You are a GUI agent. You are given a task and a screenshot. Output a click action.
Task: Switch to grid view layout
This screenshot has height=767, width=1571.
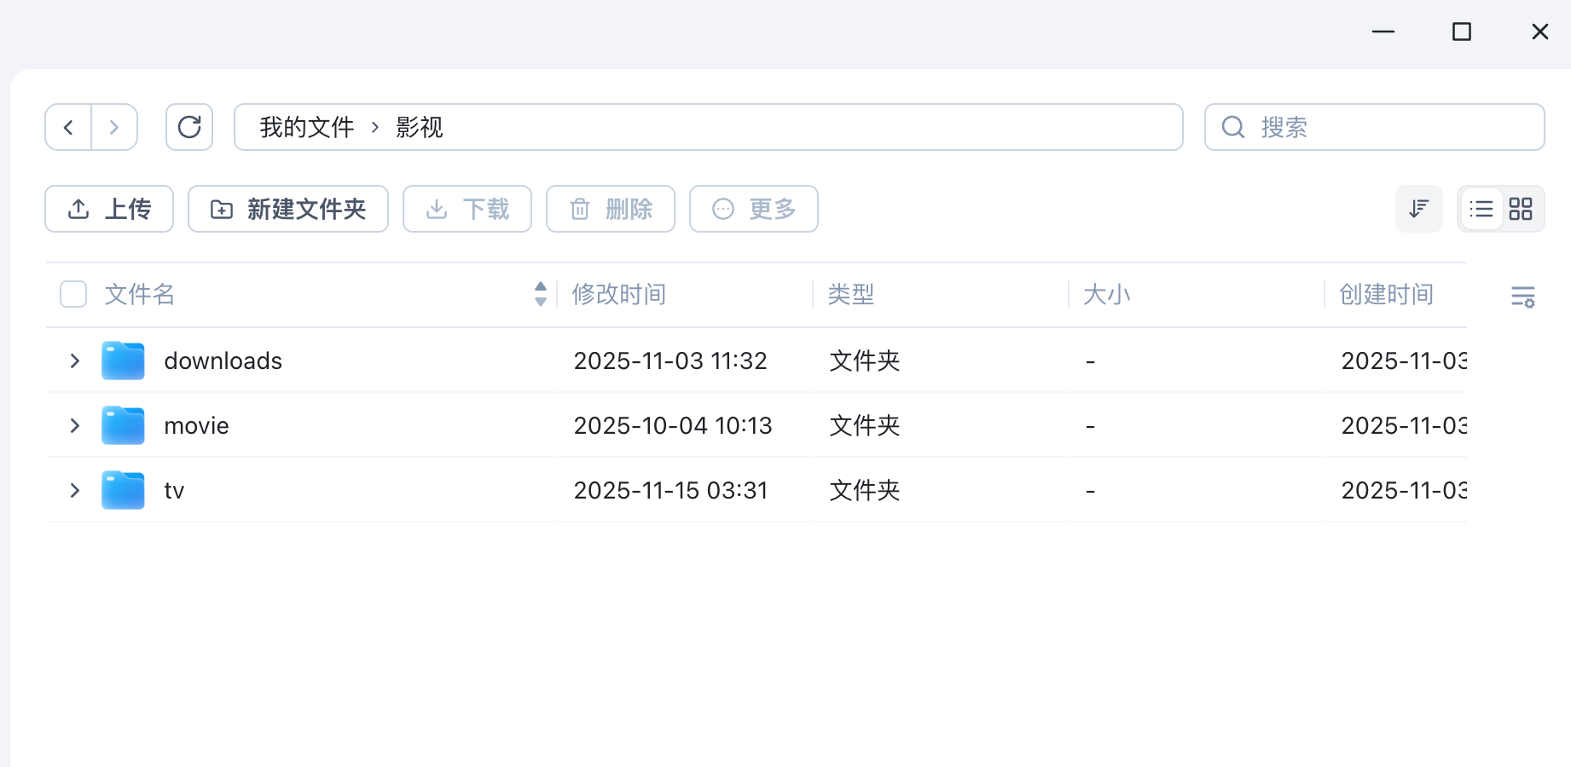pos(1521,209)
